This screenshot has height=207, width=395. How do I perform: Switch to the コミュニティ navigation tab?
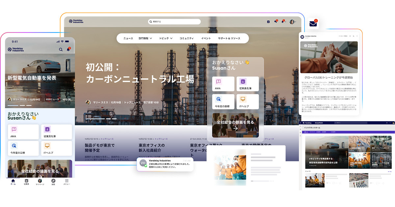[x=186, y=38]
